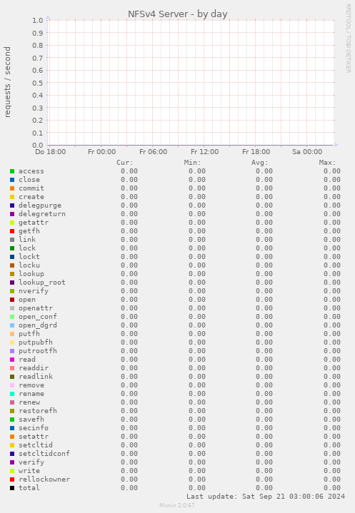Select the lockt legend label

tap(29, 257)
